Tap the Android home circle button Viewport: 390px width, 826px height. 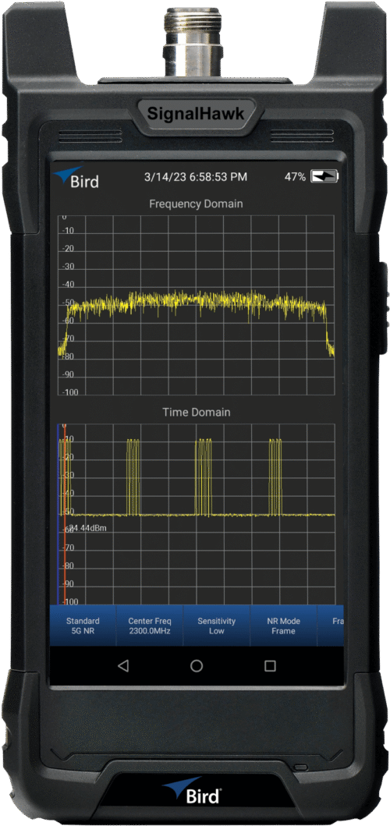197,666
